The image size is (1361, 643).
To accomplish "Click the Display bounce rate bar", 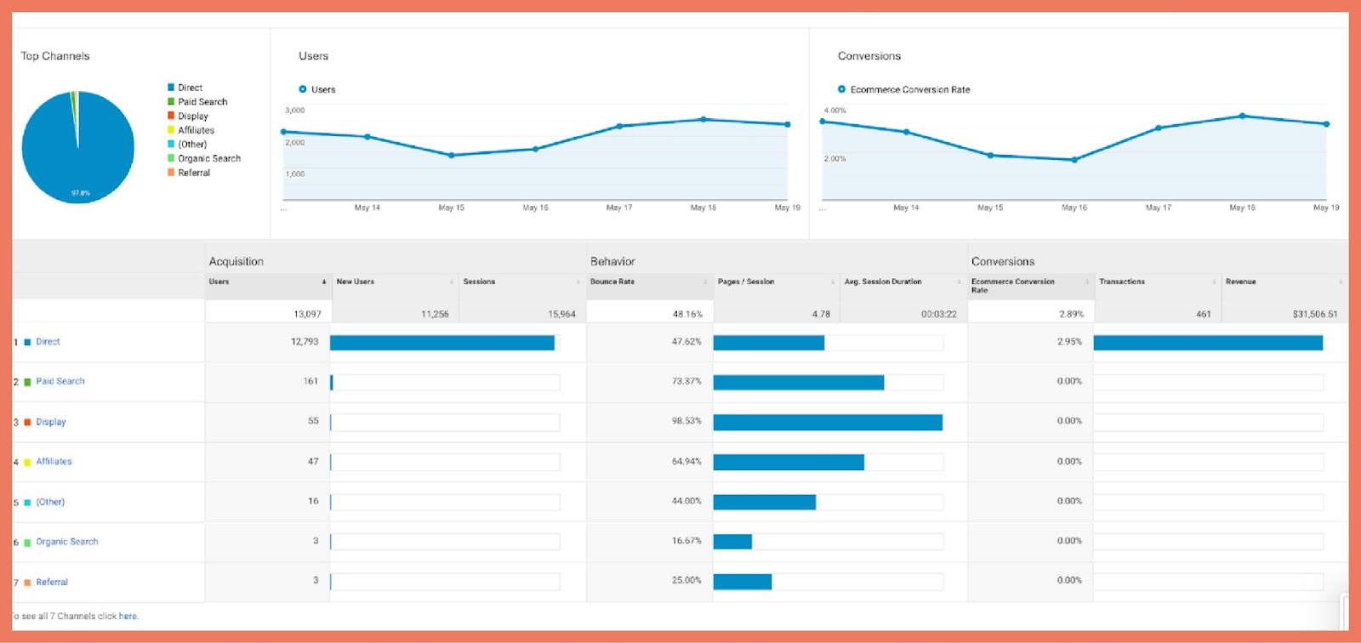I will coord(828,423).
